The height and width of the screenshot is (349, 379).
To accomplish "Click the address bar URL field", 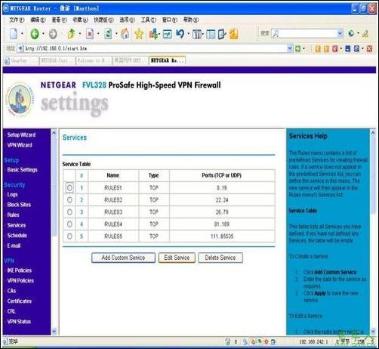I will click(x=156, y=48).
